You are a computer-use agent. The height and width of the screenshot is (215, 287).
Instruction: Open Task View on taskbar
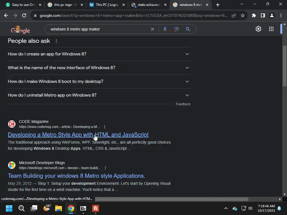34,208
